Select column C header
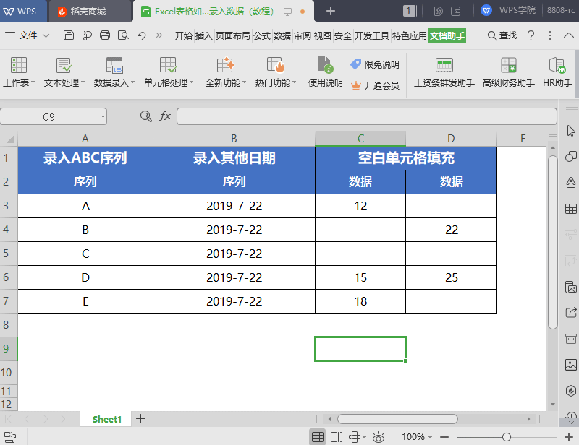Image resolution: width=579 pixels, height=445 pixels. click(360, 139)
